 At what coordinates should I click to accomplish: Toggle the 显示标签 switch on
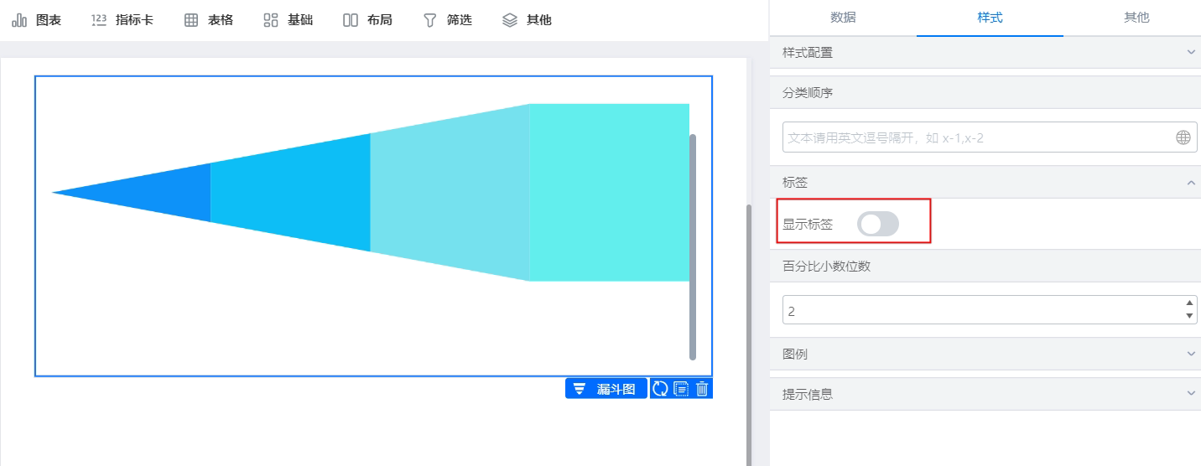878,224
